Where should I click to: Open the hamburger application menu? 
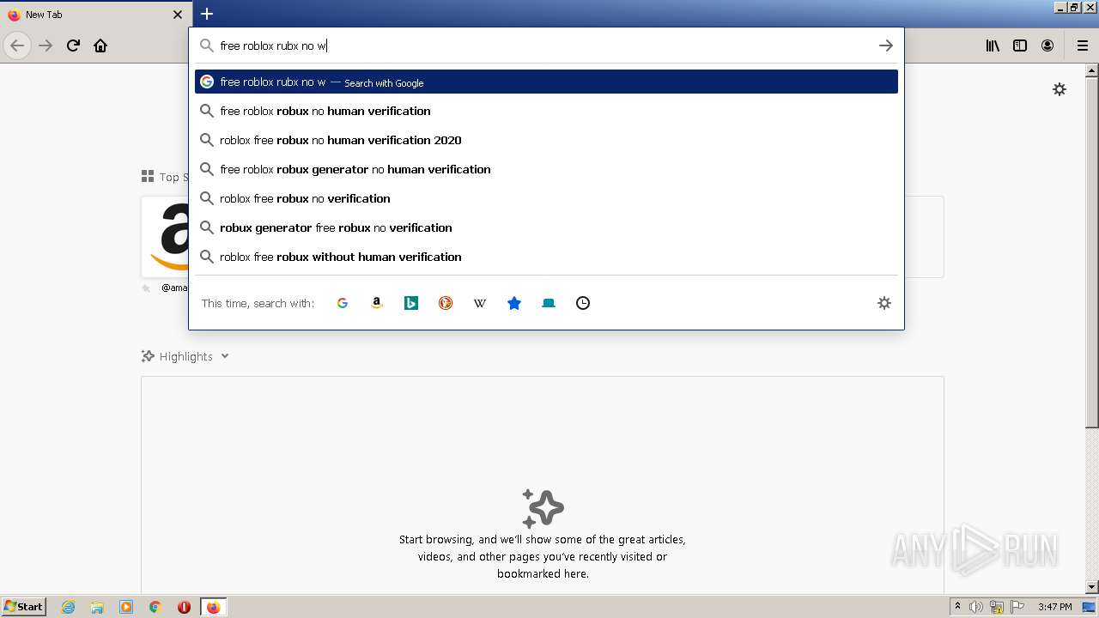1083,45
